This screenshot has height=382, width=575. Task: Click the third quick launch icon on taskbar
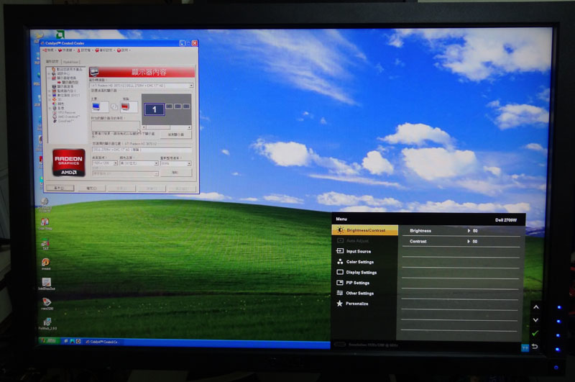(x=78, y=341)
